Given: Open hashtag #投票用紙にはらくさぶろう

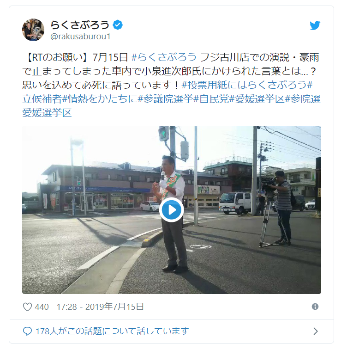Looking at the screenshot, I should 245,85.
